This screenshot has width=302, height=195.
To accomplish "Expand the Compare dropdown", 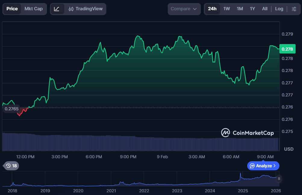I will pos(184,9).
